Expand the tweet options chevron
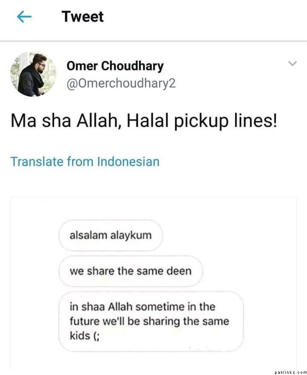The image size is (307, 375). (x=292, y=64)
